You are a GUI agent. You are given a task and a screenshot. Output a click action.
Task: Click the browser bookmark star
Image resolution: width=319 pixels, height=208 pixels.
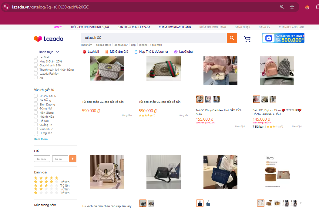(x=292, y=7)
